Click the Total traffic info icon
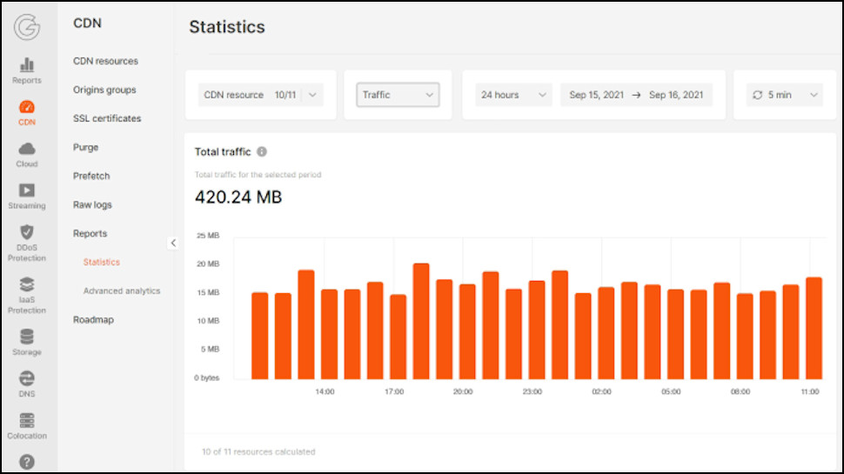 click(262, 151)
